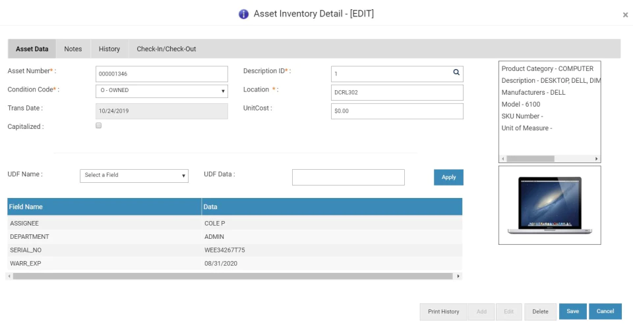The width and height of the screenshot is (633, 325).
Task: Click the UDF table horizontal scrollbar thumb
Action: pos(233,276)
